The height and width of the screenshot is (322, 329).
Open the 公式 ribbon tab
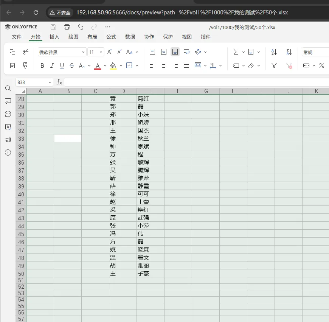point(111,37)
